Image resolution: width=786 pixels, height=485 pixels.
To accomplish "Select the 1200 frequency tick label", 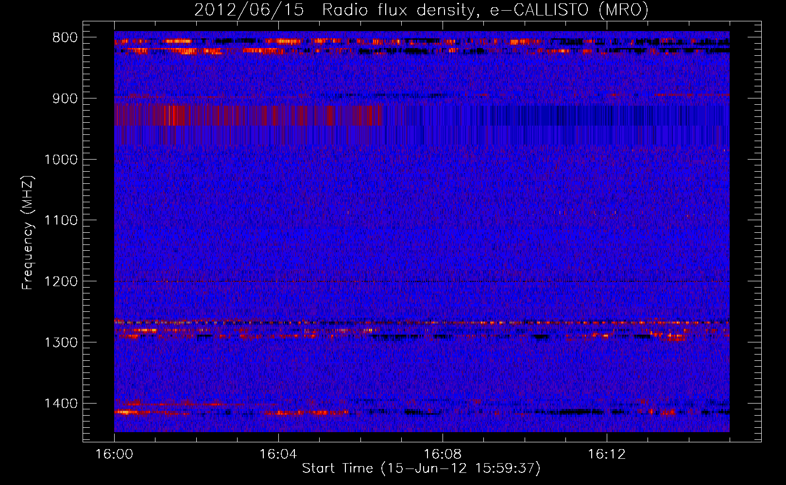I will (61, 282).
